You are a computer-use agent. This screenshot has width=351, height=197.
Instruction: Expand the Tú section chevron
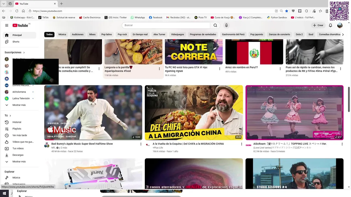coord(10,116)
